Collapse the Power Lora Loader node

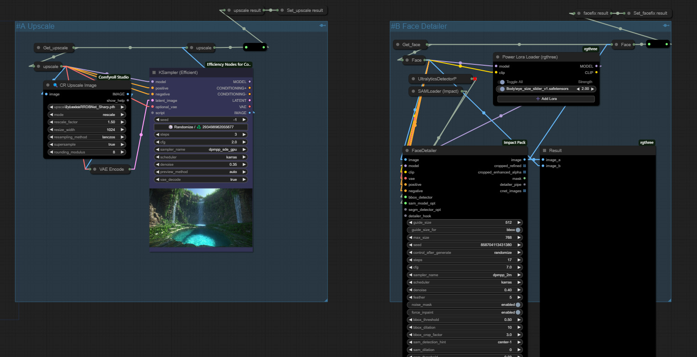click(x=497, y=57)
